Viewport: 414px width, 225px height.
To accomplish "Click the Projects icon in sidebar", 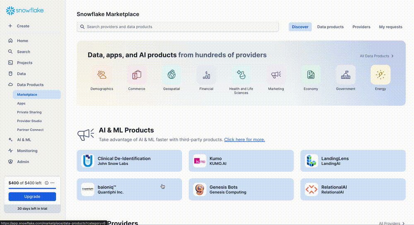I will [10, 63].
